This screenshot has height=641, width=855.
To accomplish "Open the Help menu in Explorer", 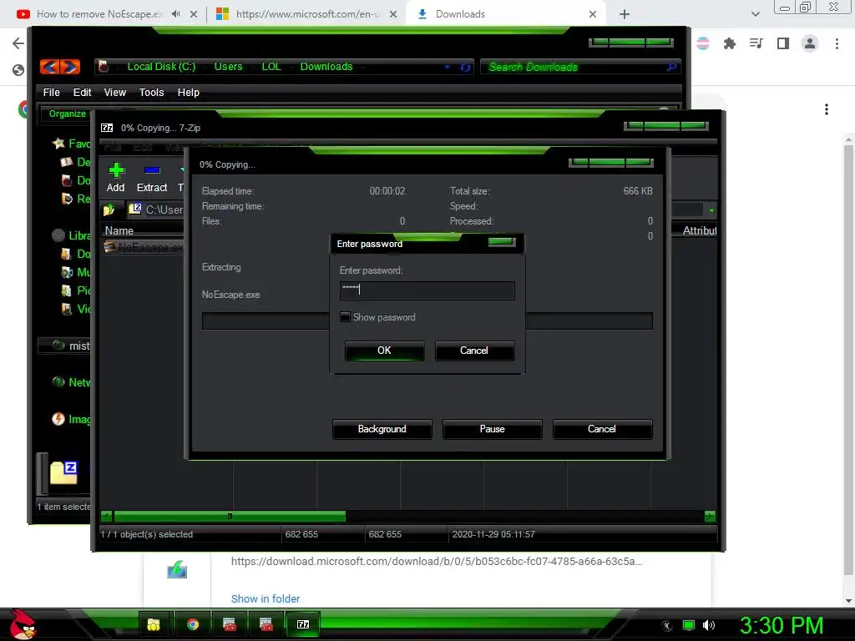I will coord(188,93).
